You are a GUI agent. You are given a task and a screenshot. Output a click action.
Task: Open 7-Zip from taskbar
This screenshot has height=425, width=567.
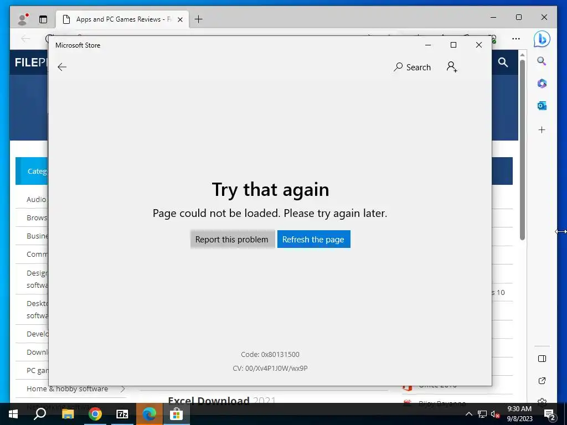[122, 414]
